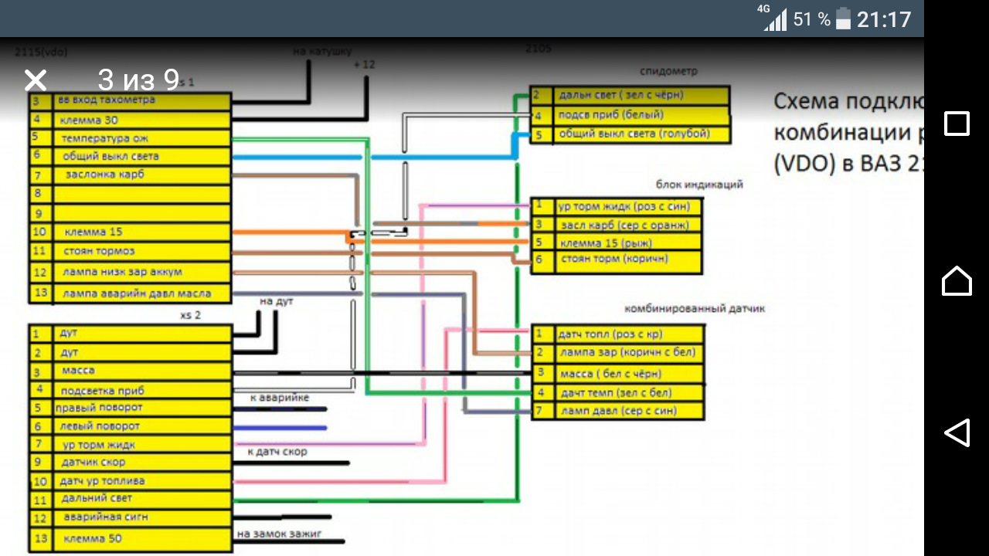Image resolution: width=989 pixels, height=556 pixels.
Task: Tap the 'температура ож' row
Action: [x=130, y=138]
